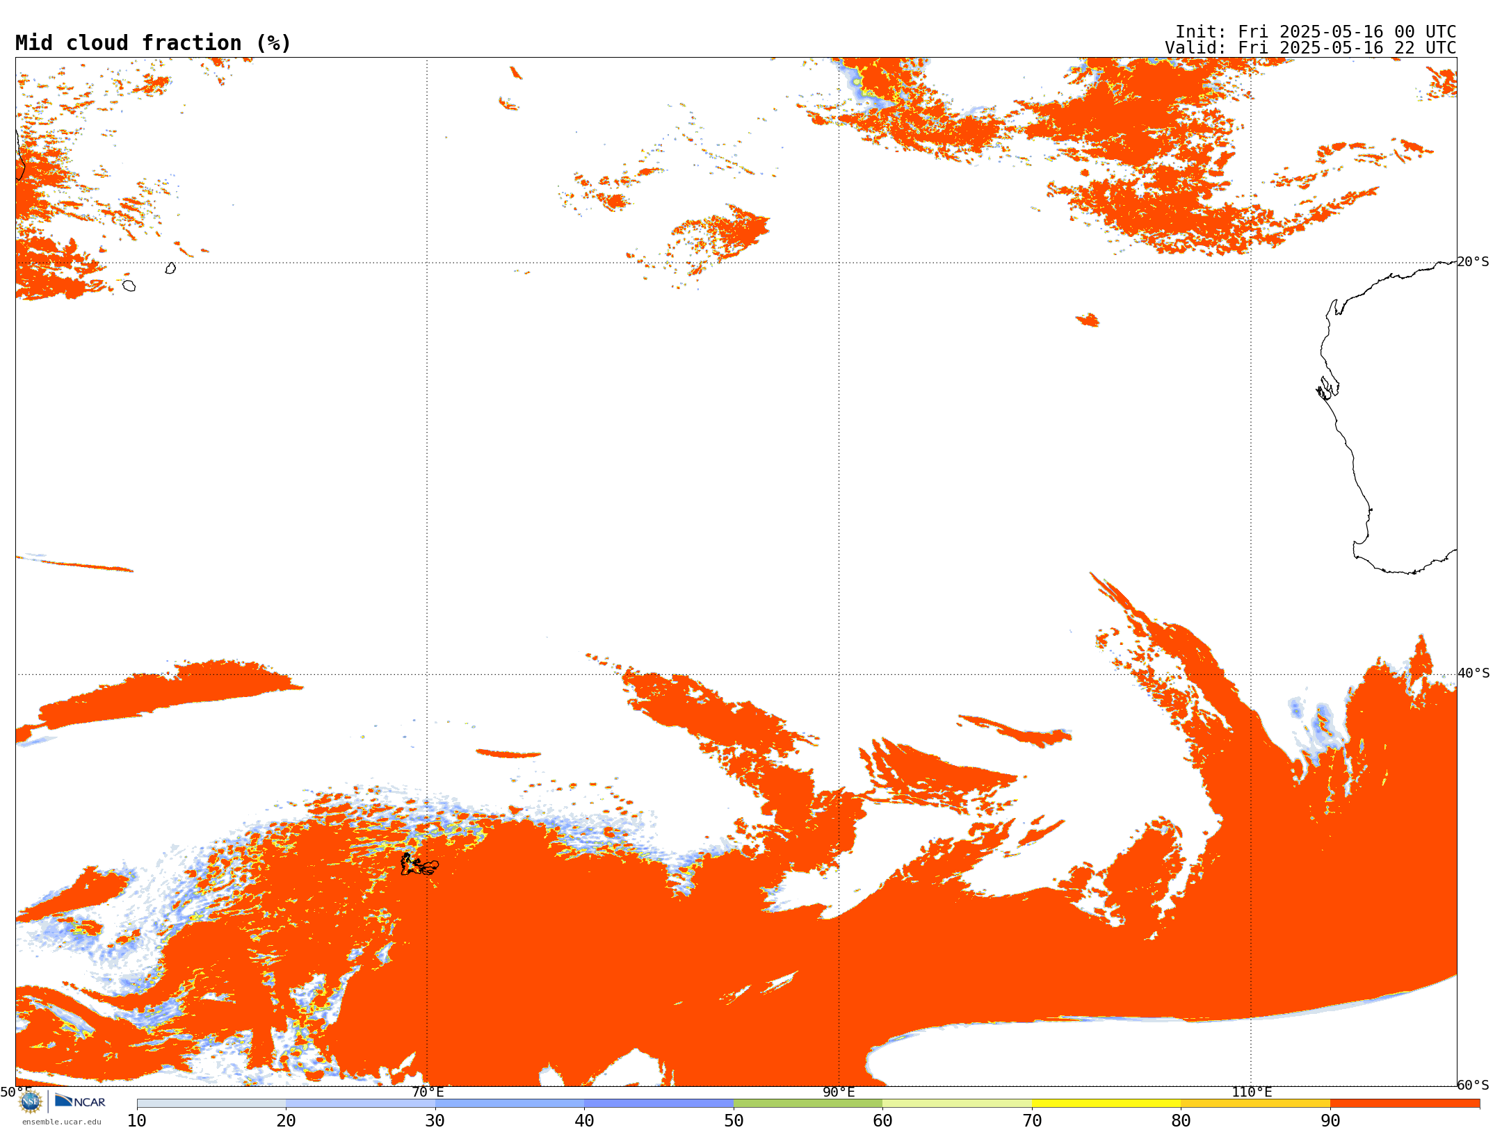Click the colorbar tick label 80

coord(1181,1121)
